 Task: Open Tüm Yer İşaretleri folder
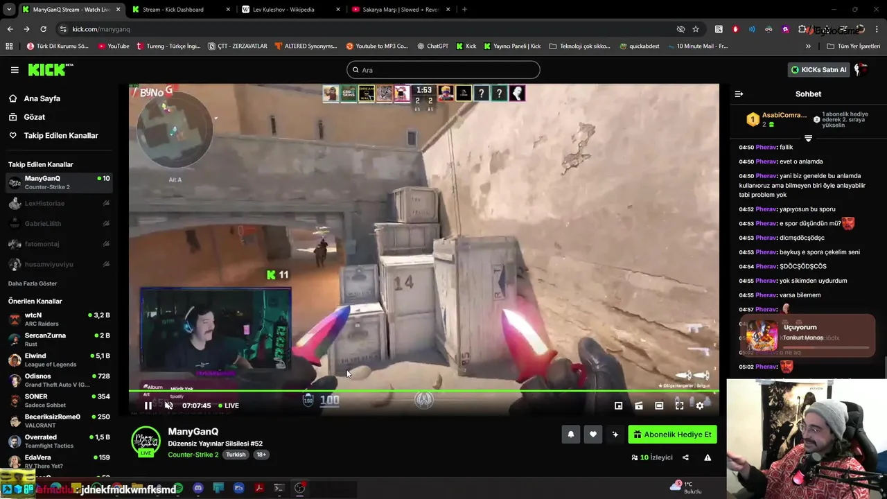[x=853, y=46]
